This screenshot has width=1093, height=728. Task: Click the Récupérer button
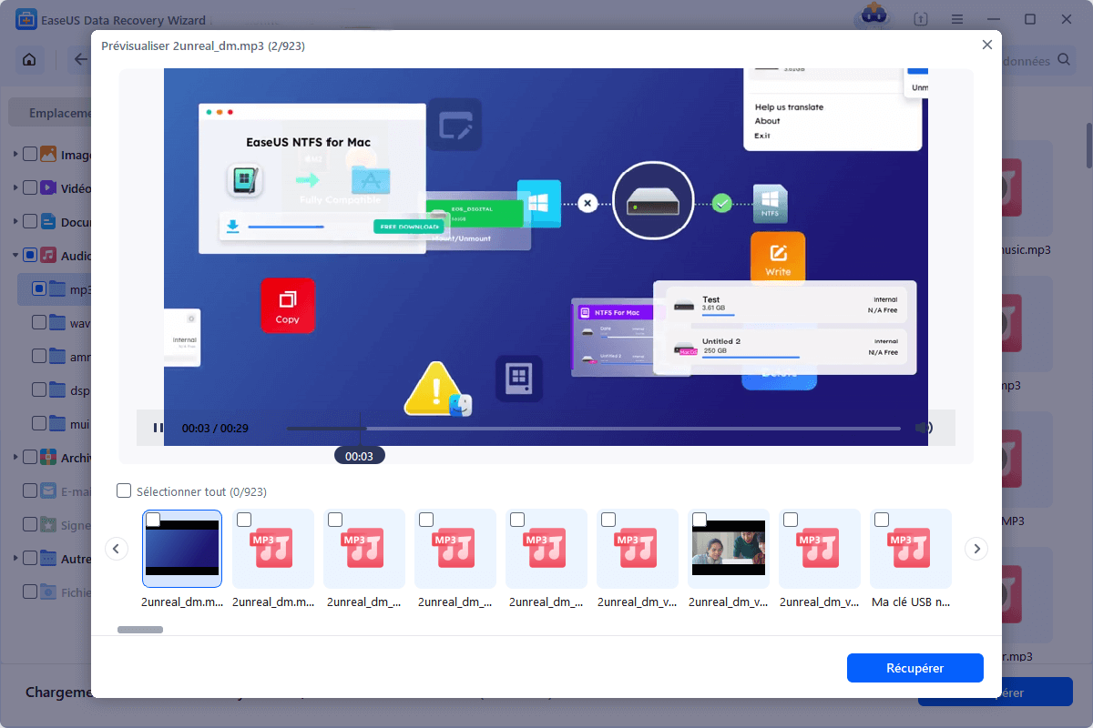pyautogui.click(x=914, y=668)
